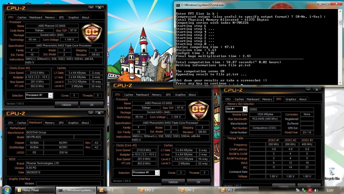Open Caches tab in top-left CPU-Z window
Image resolution: width=344 pixels, height=194 pixels.
click(x=22, y=17)
